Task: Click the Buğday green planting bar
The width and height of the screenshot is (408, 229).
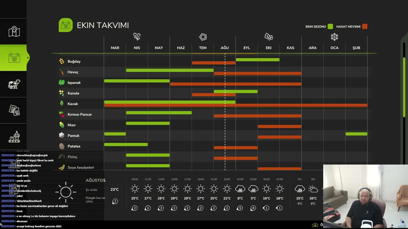Action: coord(258,59)
